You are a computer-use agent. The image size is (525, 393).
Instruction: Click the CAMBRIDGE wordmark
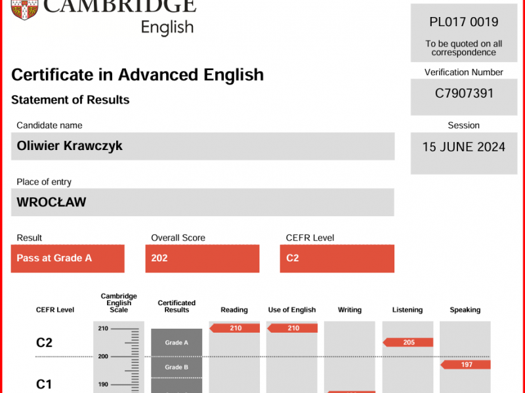click(x=120, y=6)
